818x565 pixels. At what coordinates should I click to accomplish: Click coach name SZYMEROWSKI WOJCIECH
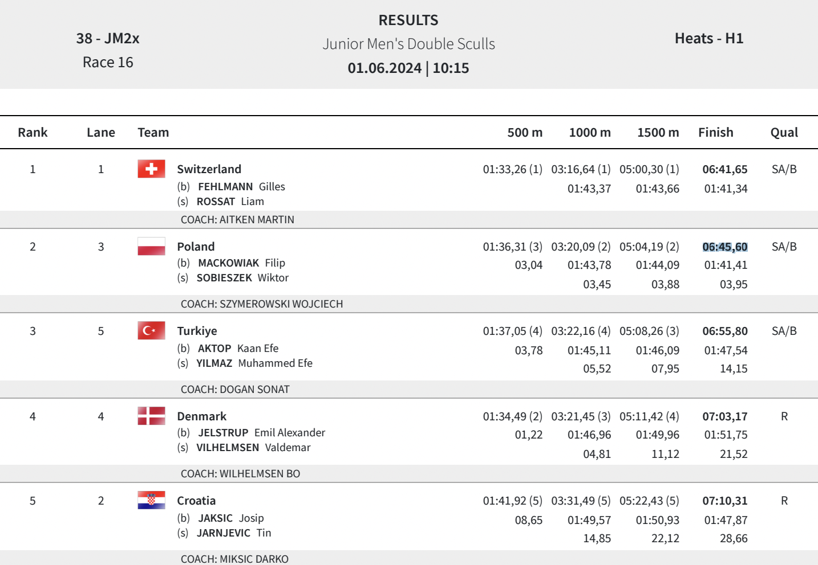262,304
